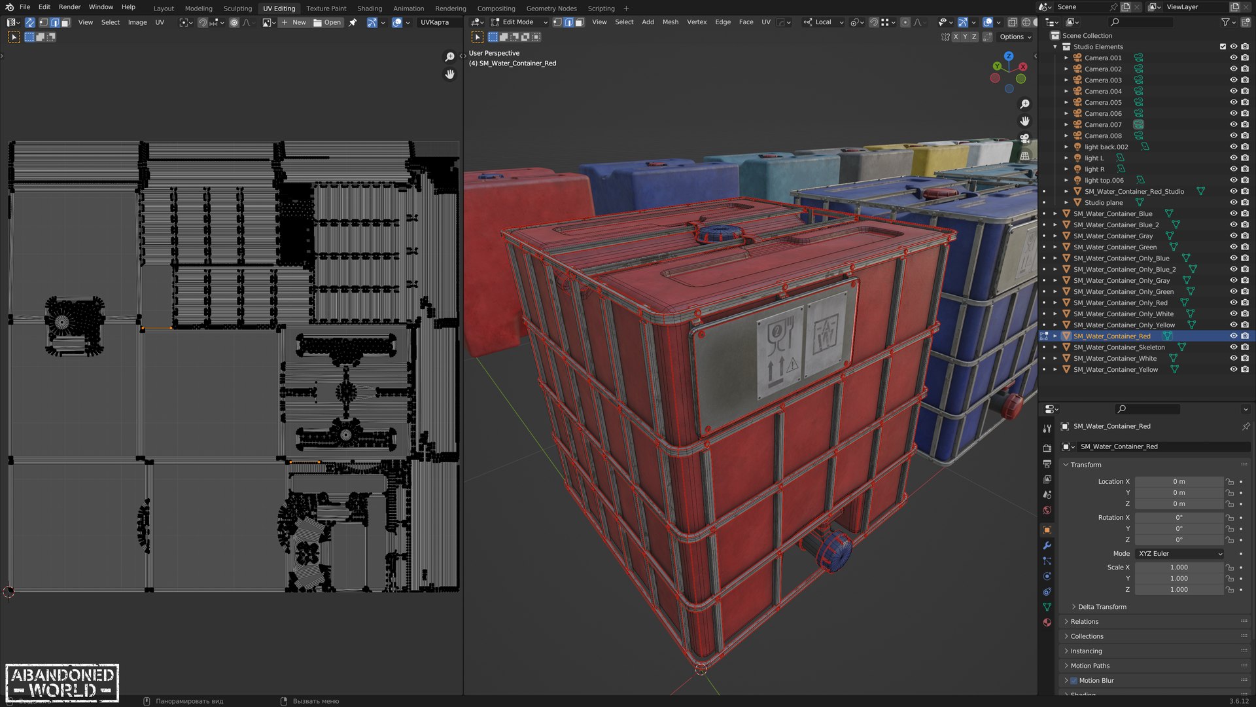Open Modifier properties wrench tab
This screenshot has width=1256, height=707.
pyautogui.click(x=1047, y=545)
